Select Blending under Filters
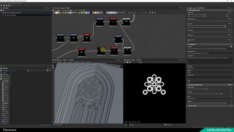Image resolution: width=234 pixels, height=132 pixels. point(6,113)
